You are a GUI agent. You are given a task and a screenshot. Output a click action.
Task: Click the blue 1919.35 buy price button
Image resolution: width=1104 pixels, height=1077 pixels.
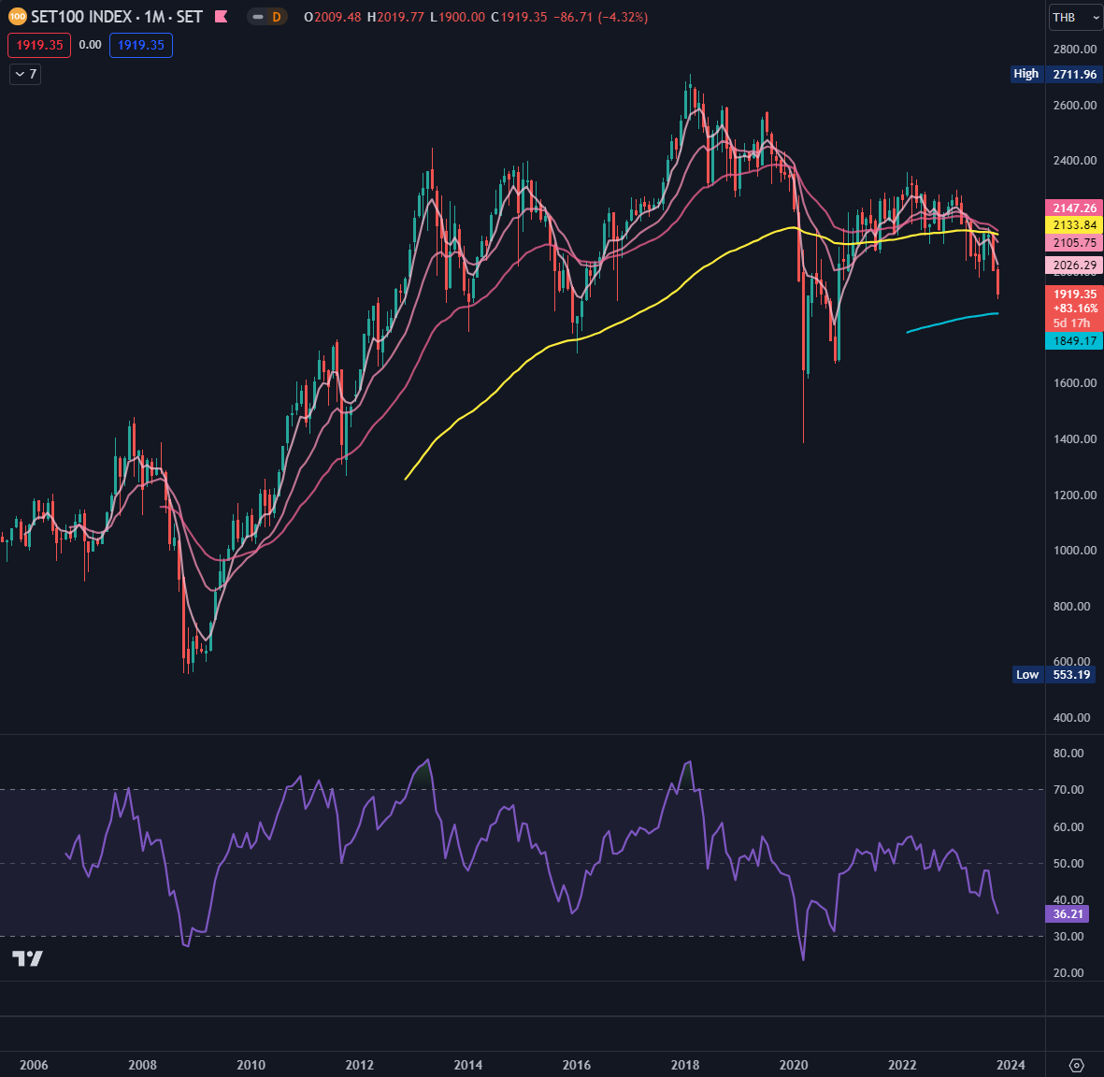141,45
